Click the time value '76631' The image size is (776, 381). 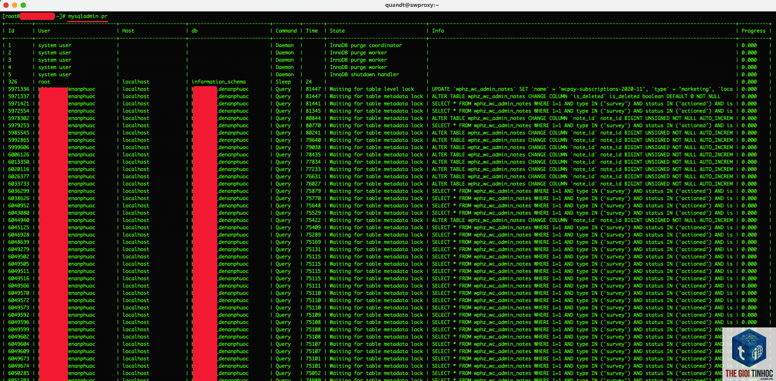click(x=313, y=177)
